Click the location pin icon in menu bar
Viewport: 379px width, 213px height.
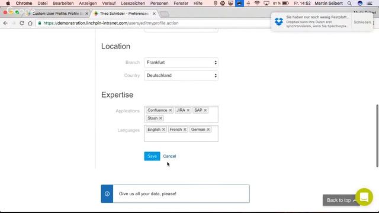click(x=216, y=4)
